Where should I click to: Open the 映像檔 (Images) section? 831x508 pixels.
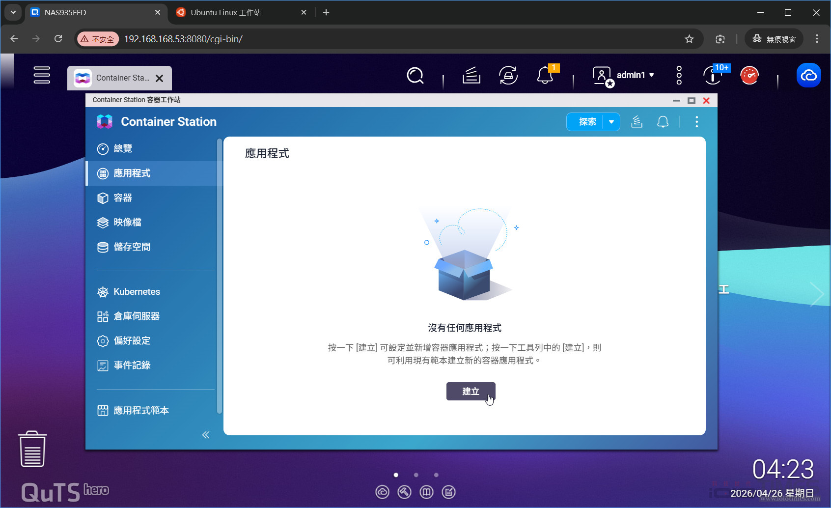coord(128,222)
